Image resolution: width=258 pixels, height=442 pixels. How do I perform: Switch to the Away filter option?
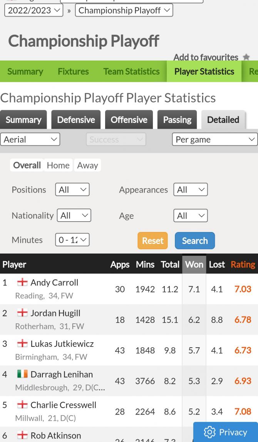point(87,165)
